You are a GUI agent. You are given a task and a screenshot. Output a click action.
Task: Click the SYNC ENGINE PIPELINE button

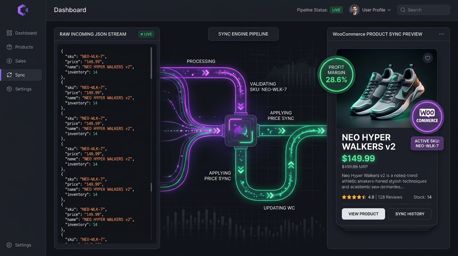click(243, 34)
